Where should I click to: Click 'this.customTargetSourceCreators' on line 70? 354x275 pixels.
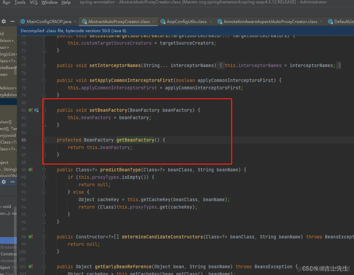coord(110,43)
